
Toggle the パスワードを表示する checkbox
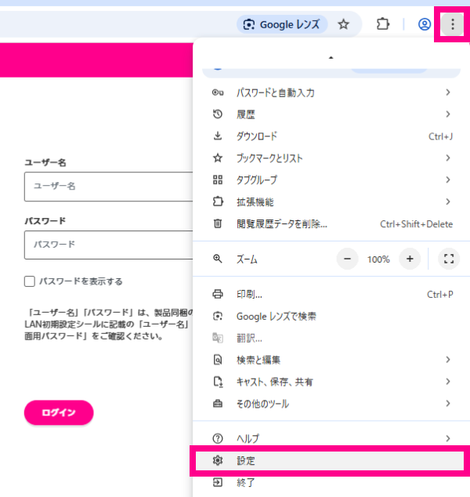pyautogui.click(x=30, y=281)
